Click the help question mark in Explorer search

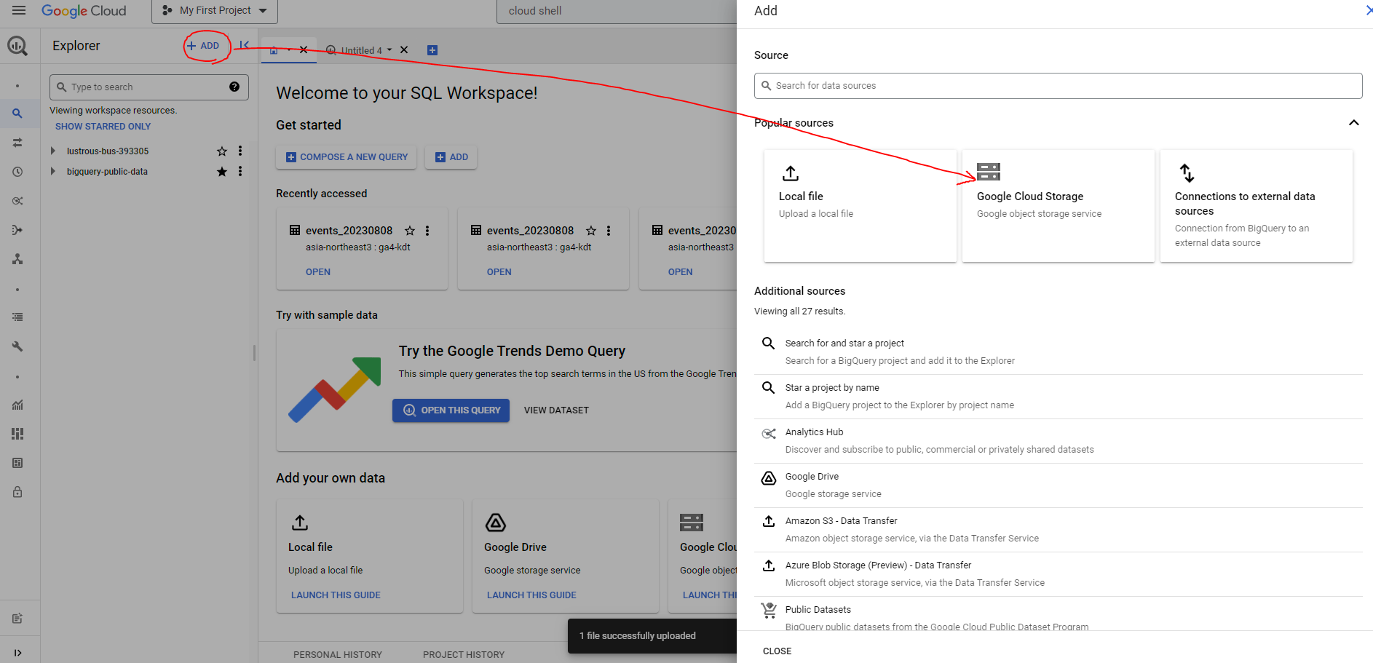[234, 87]
